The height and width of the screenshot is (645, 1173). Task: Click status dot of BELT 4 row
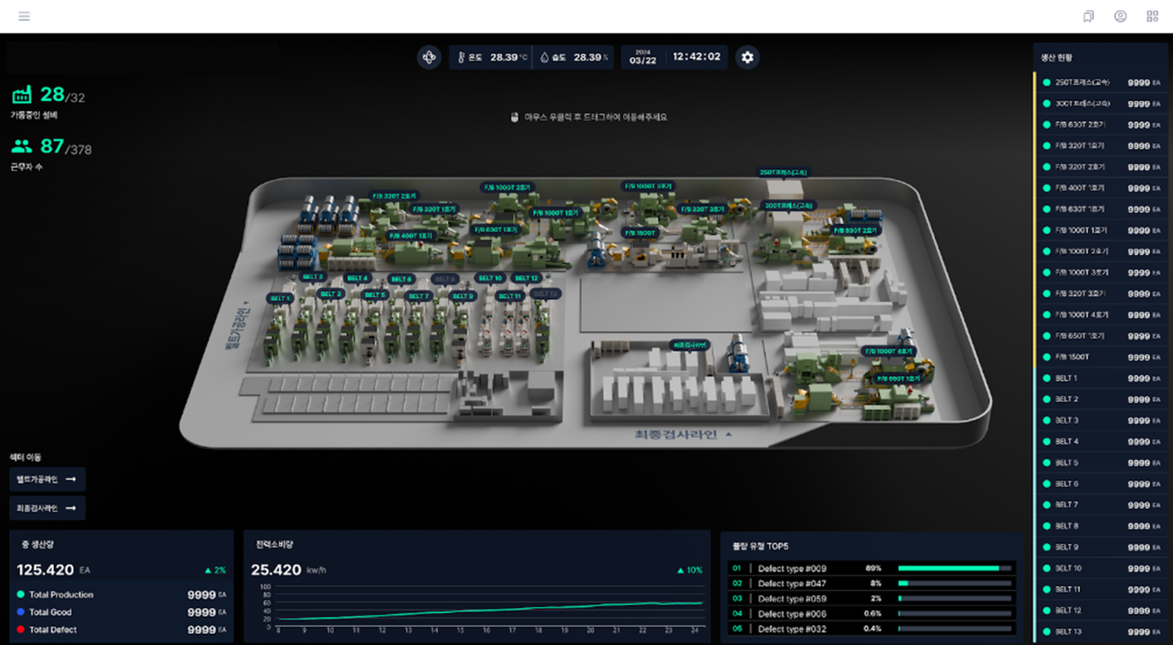(1047, 442)
